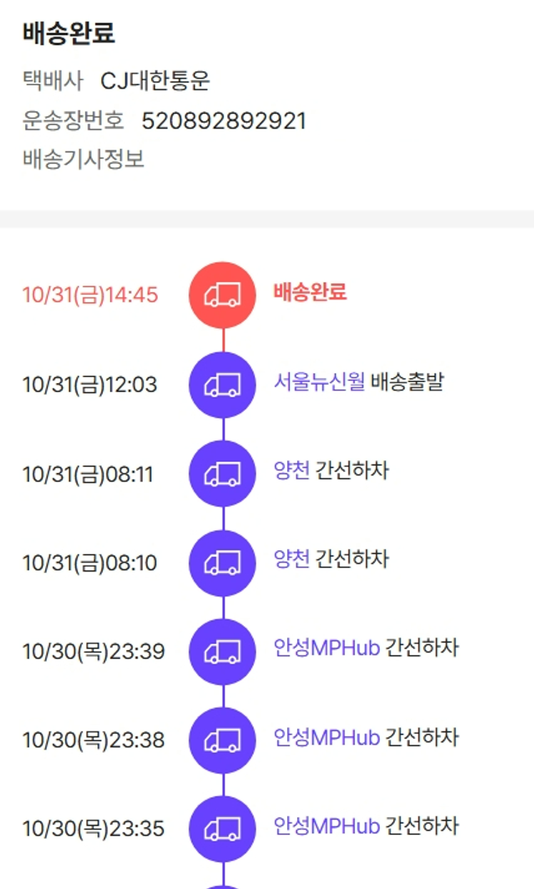Click the truck icon beside 10/30(목)23:35
The height and width of the screenshot is (889, 534).
(x=222, y=829)
